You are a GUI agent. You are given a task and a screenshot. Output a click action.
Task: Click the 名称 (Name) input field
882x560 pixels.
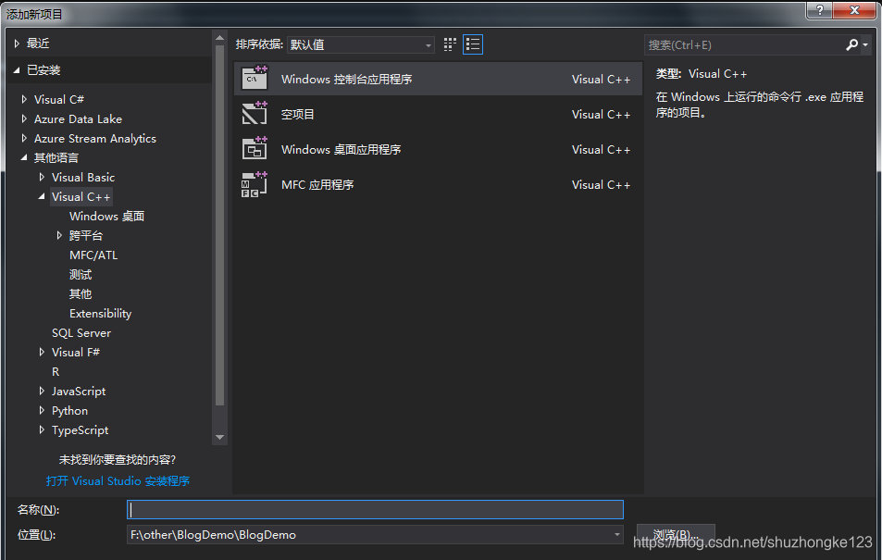(375, 509)
